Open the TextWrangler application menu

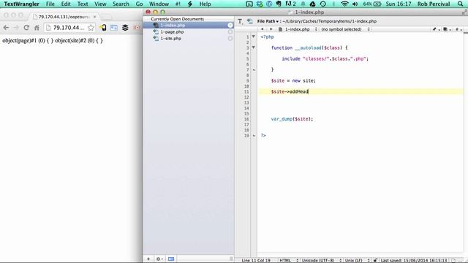[21, 4]
